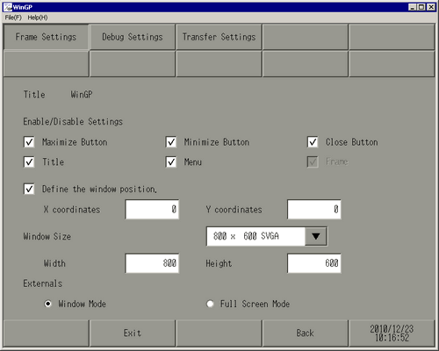Click the Exit button
The width and height of the screenshot is (439, 351).
click(x=133, y=333)
